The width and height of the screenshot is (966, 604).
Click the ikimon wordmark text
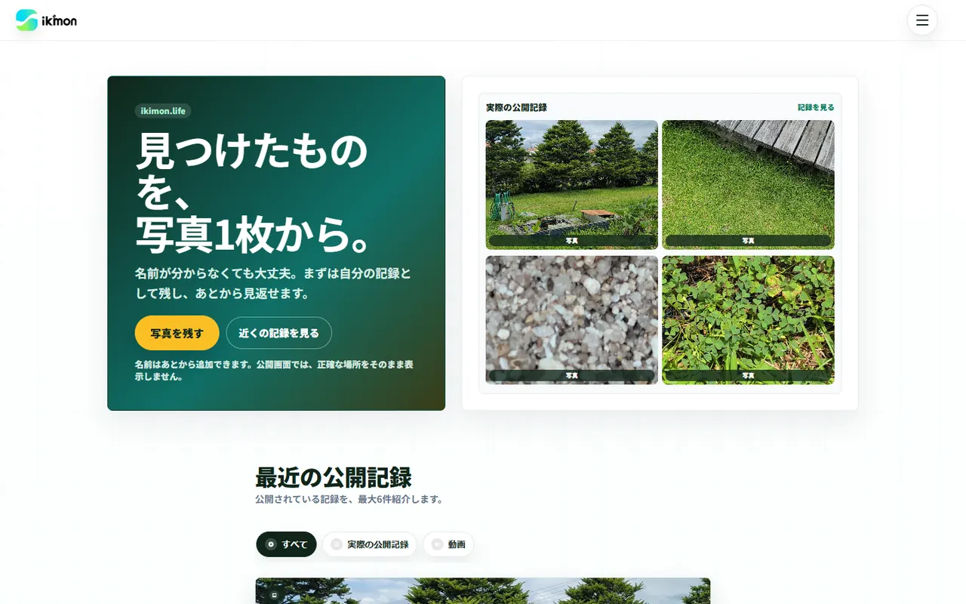coord(59,20)
